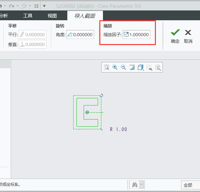Open the 工具 ribbon tab
The width and height of the screenshot is (200, 192).
click(x=28, y=16)
